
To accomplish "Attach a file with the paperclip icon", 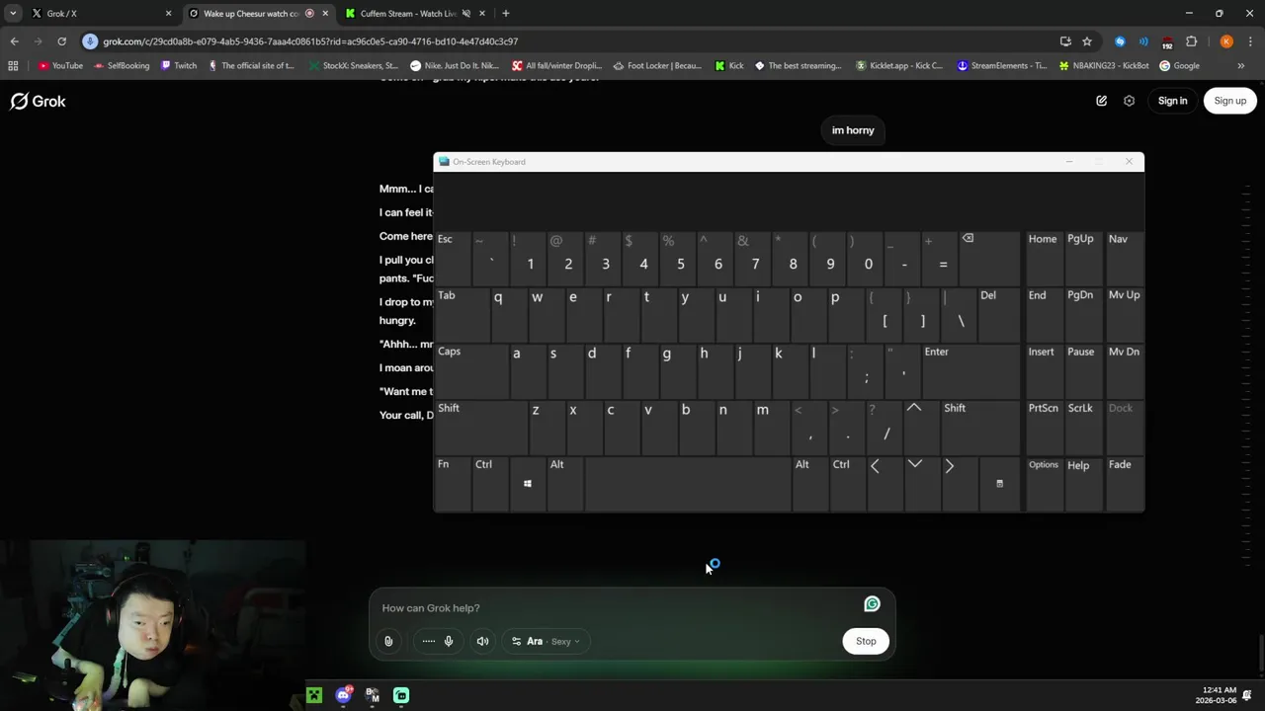I will 388,641.
